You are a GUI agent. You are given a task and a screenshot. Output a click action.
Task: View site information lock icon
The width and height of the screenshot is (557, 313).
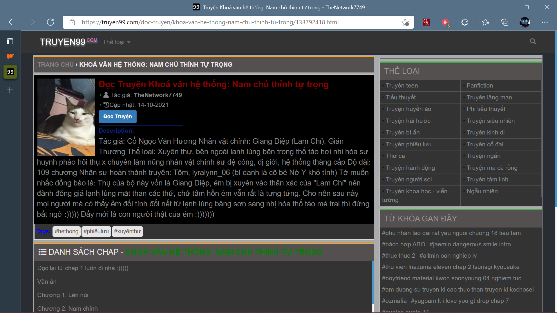click(72, 22)
